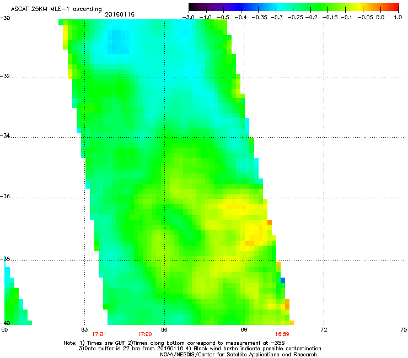Click the latitude label -40
Image resolution: width=408 pixels, height=358 pixels.
[5, 323]
